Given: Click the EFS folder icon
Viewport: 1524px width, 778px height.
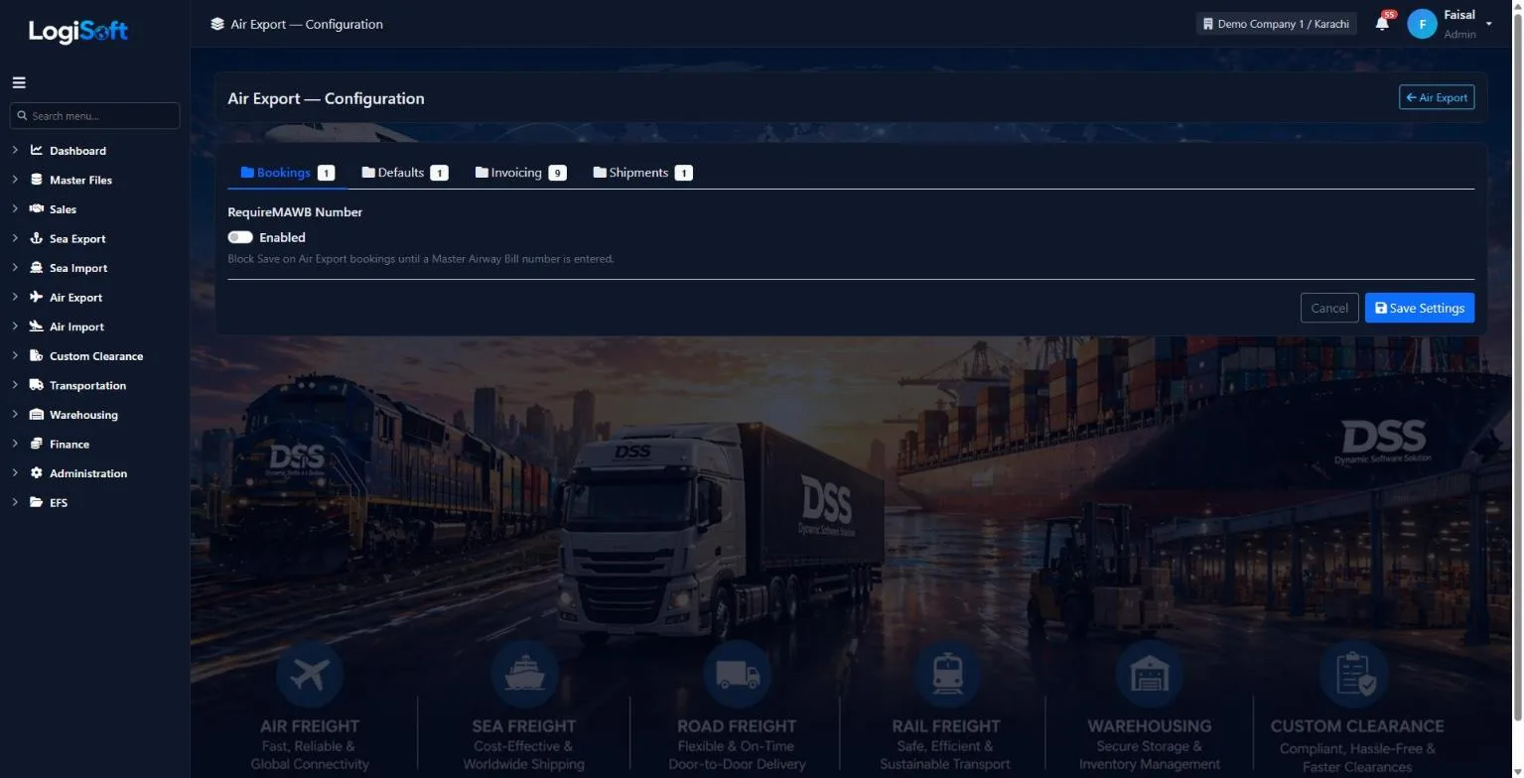Looking at the screenshot, I should [37, 502].
